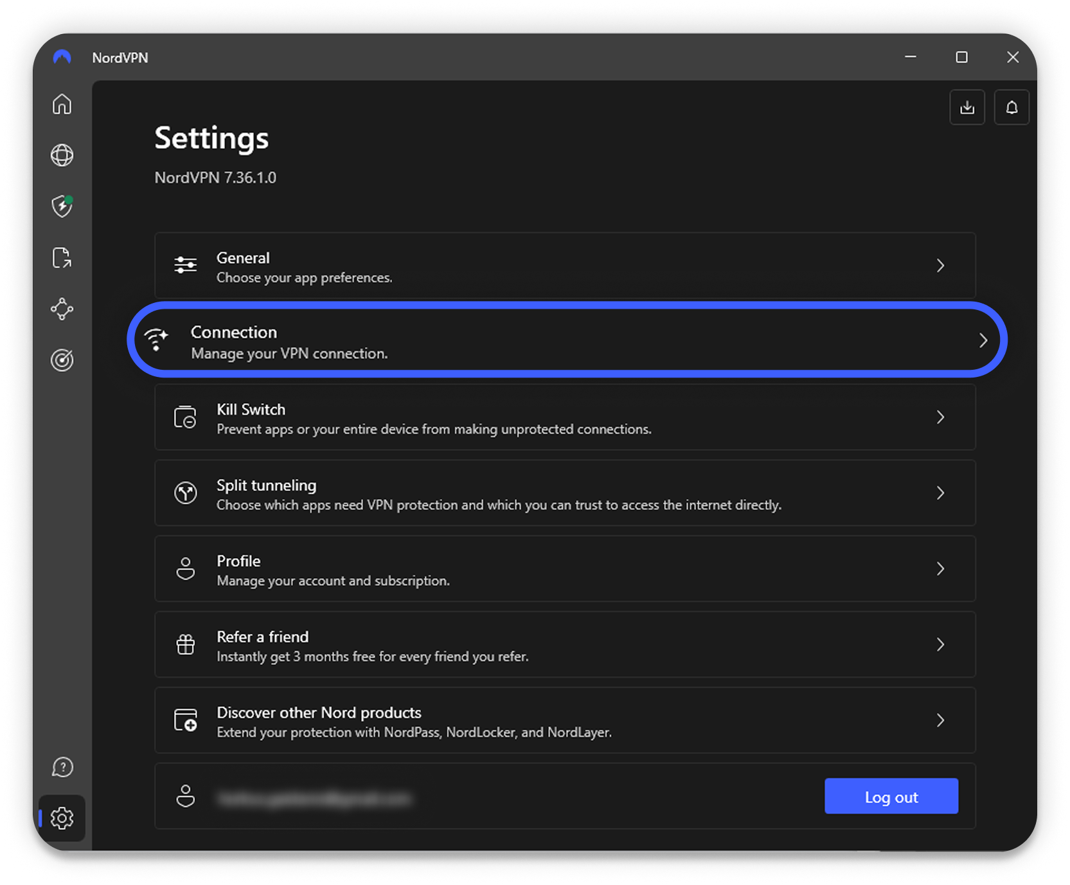Expand the Kill Switch chevron arrow
Screen dimensions: 1070x885
tap(940, 417)
